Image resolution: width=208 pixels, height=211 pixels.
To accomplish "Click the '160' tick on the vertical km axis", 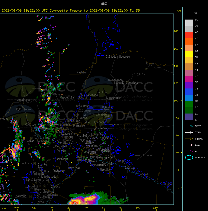I will (176, 49).
